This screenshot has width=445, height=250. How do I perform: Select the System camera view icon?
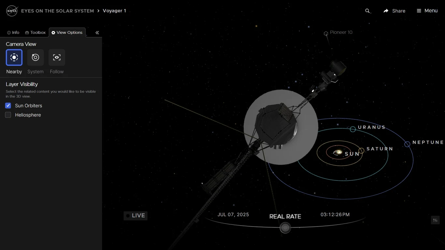click(36, 57)
